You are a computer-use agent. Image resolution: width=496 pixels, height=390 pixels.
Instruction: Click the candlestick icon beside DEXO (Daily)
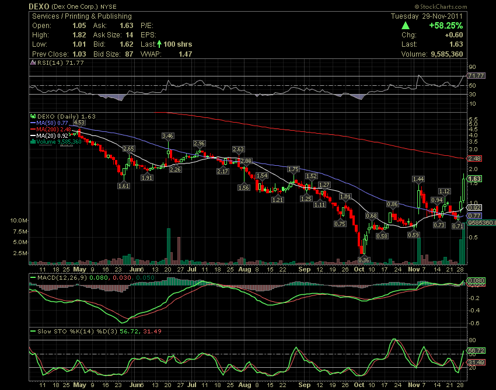pyautogui.click(x=33, y=117)
